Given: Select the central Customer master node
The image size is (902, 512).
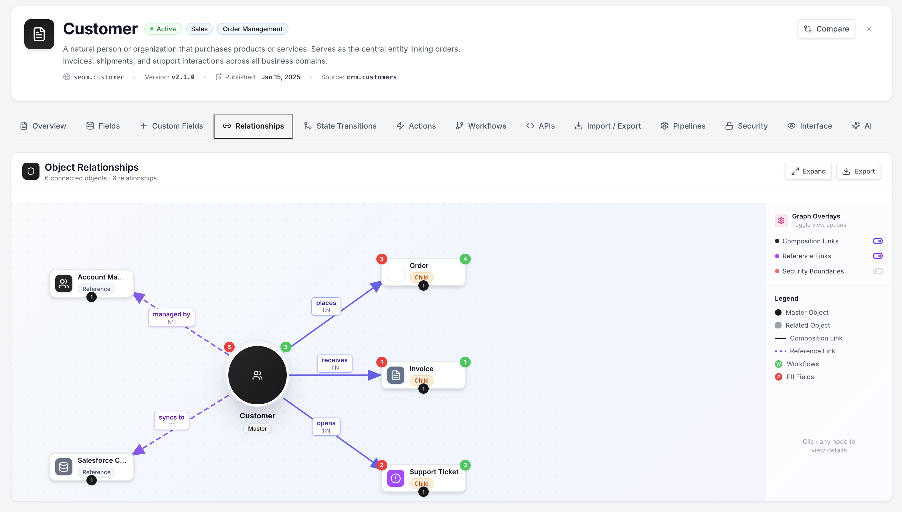Looking at the screenshot, I should click(x=258, y=375).
